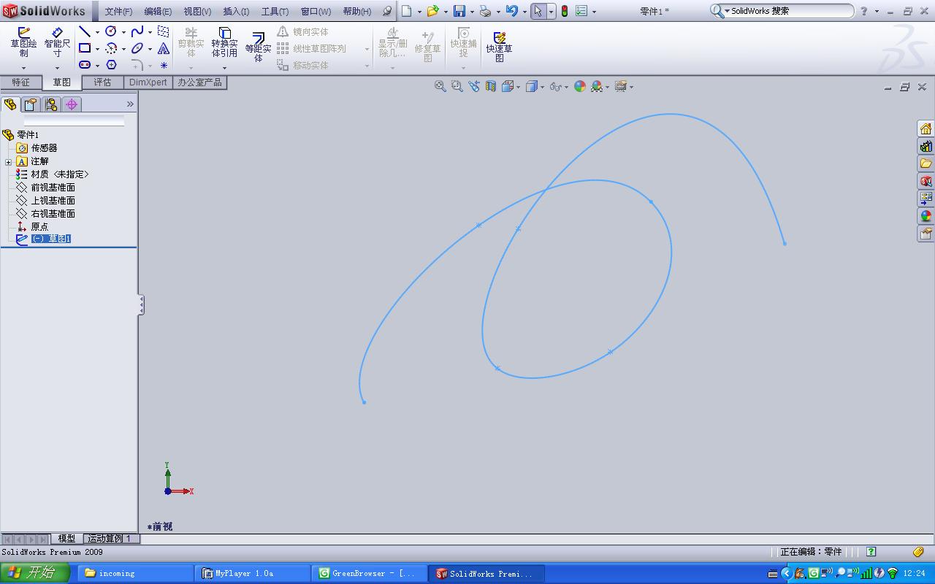Switch to the DimXpert tab

coord(148,82)
